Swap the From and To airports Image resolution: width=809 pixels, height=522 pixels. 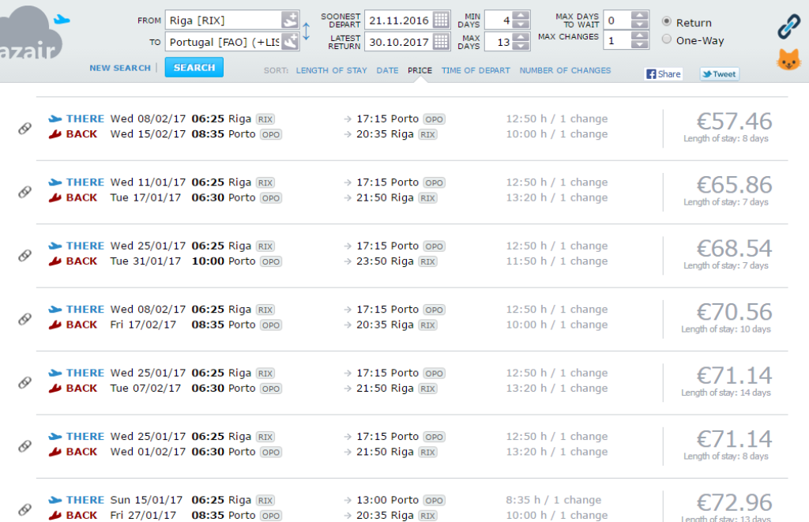click(x=307, y=31)
